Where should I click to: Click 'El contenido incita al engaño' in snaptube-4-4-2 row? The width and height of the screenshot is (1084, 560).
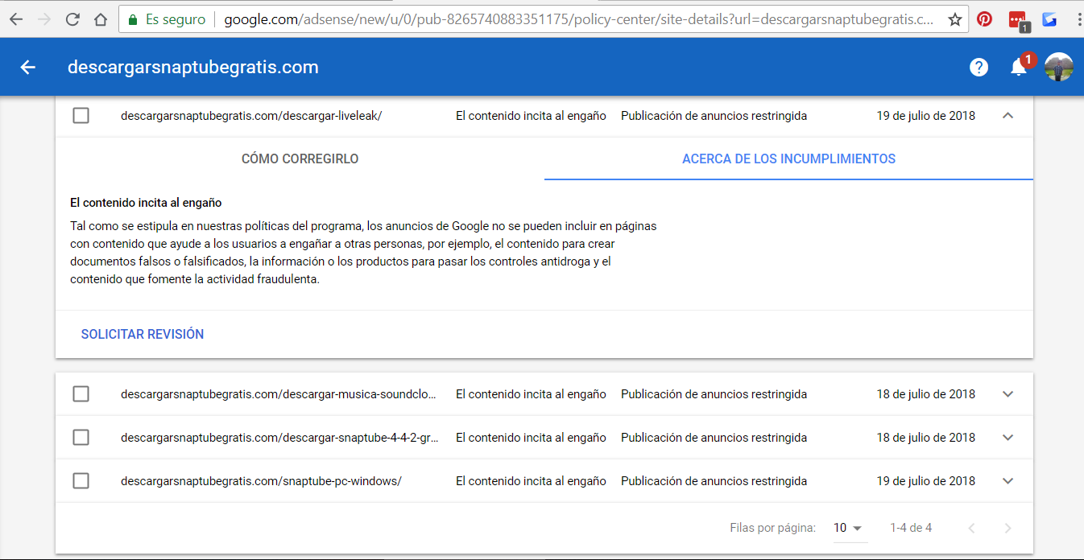pos(531,438)
